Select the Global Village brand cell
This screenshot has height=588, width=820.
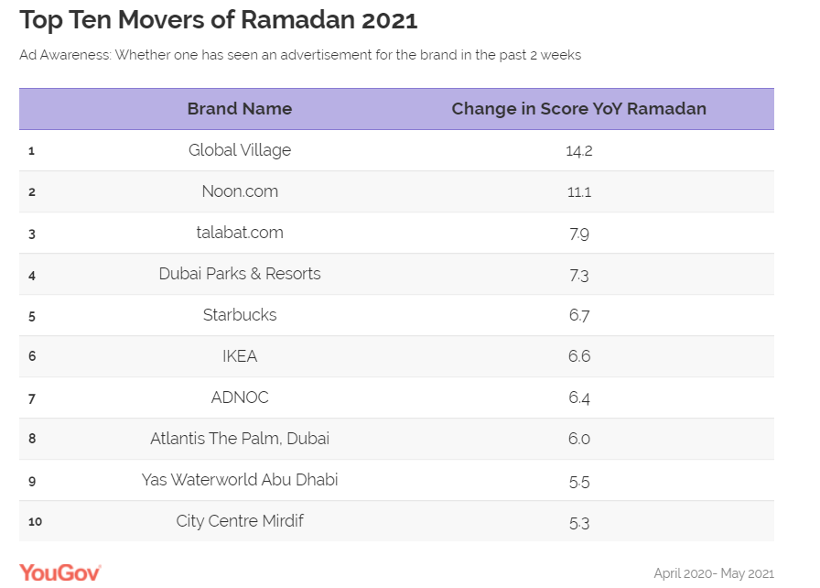coord(240,150)
